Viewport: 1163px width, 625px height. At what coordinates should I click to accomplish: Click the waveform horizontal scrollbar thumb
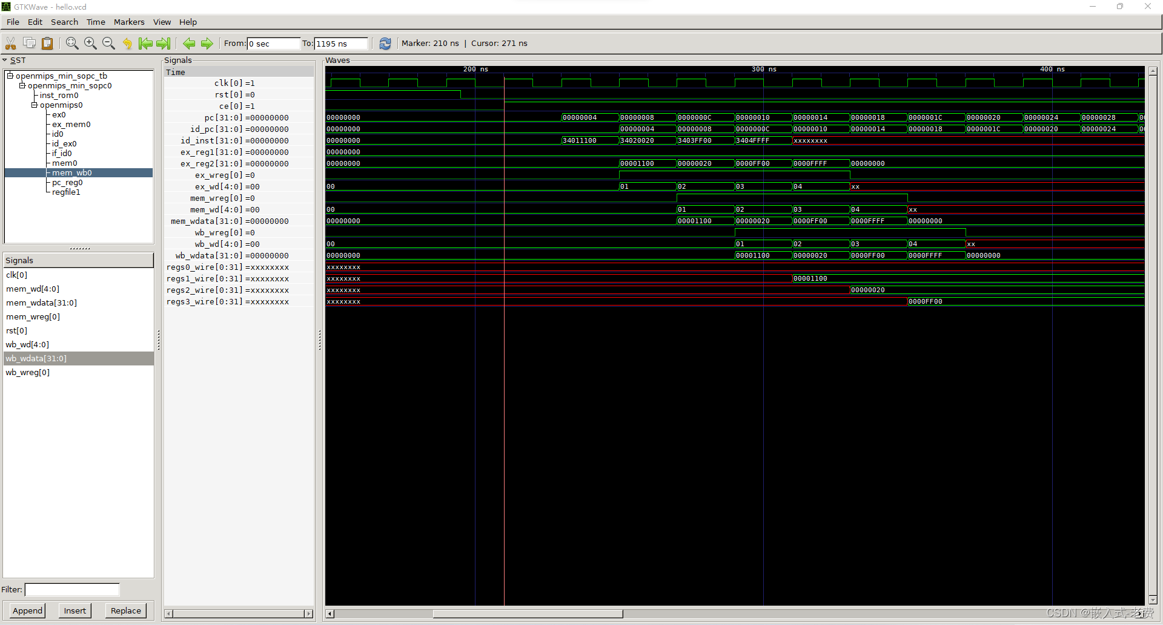pos(528,614)
